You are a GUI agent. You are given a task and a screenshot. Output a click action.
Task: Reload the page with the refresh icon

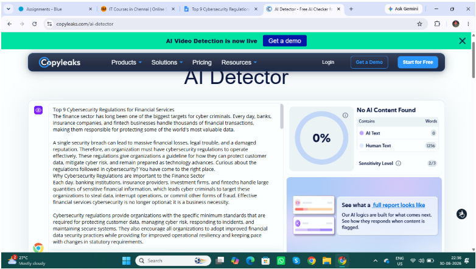pyautogui.click(x=34, y=24)
